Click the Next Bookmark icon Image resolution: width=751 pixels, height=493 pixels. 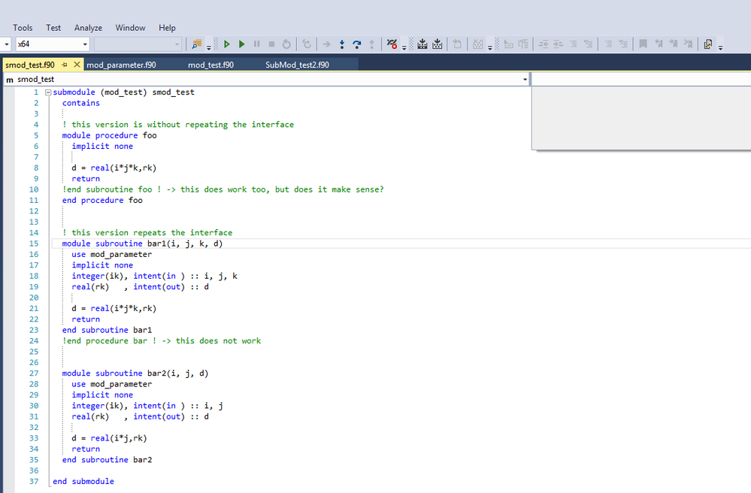[674, 44]
